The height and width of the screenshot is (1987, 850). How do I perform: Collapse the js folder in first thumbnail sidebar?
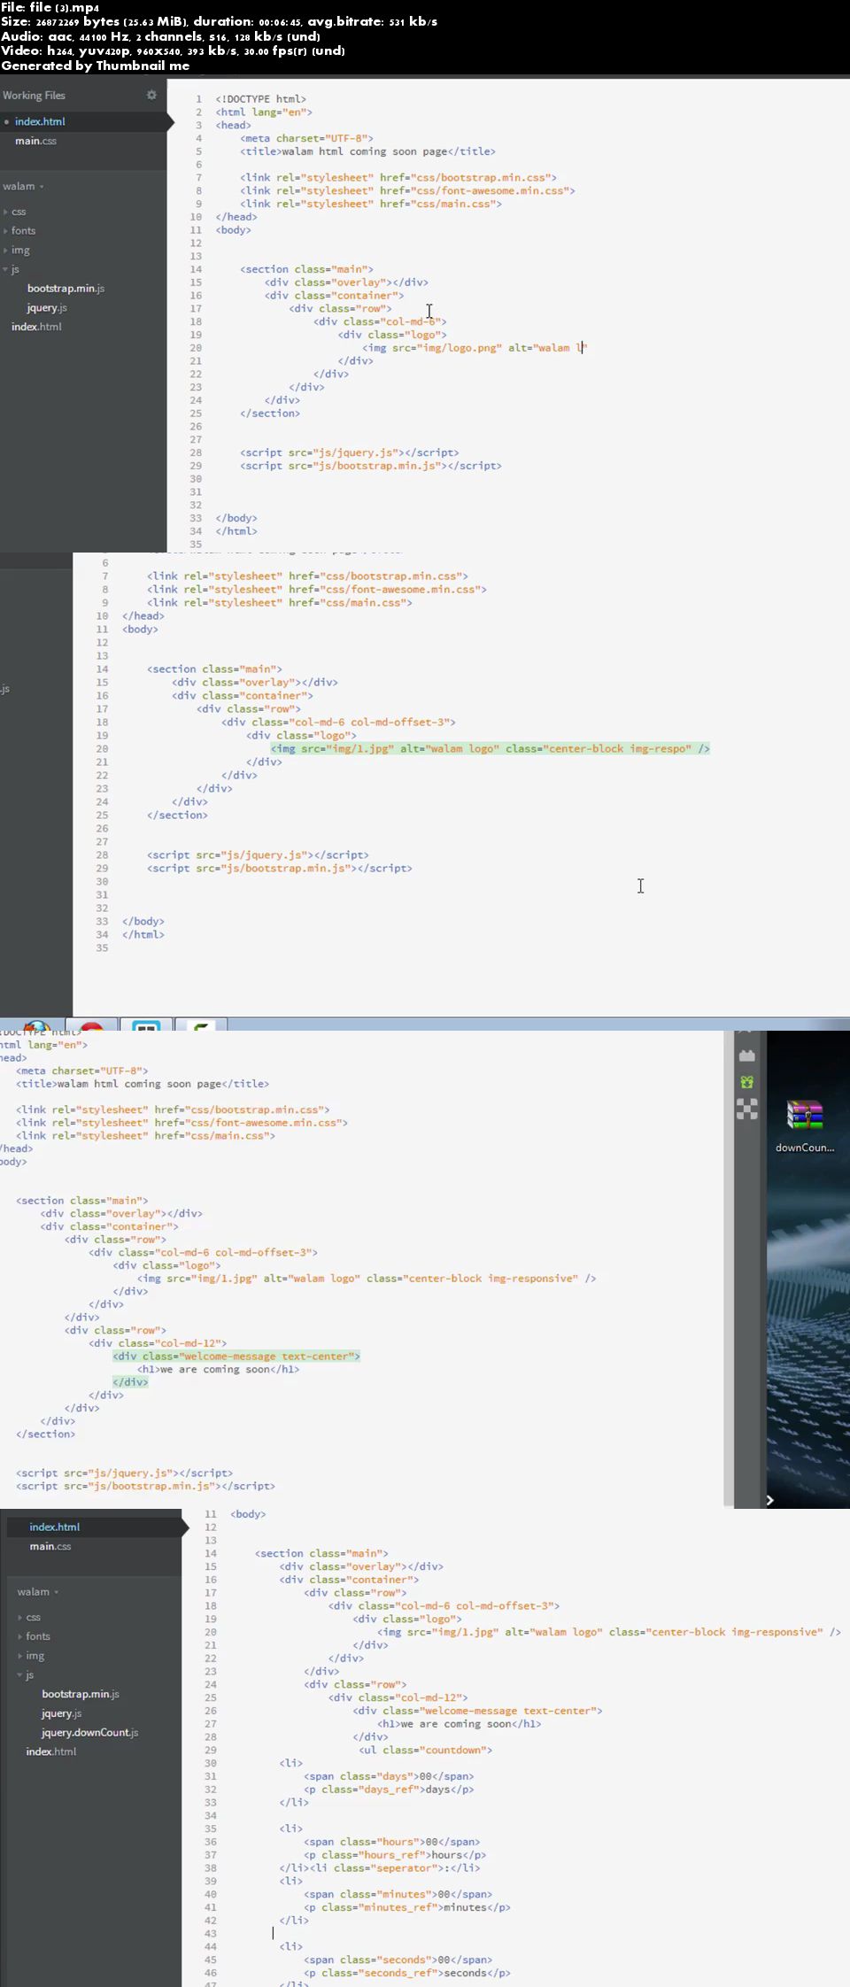pos(12,269)
